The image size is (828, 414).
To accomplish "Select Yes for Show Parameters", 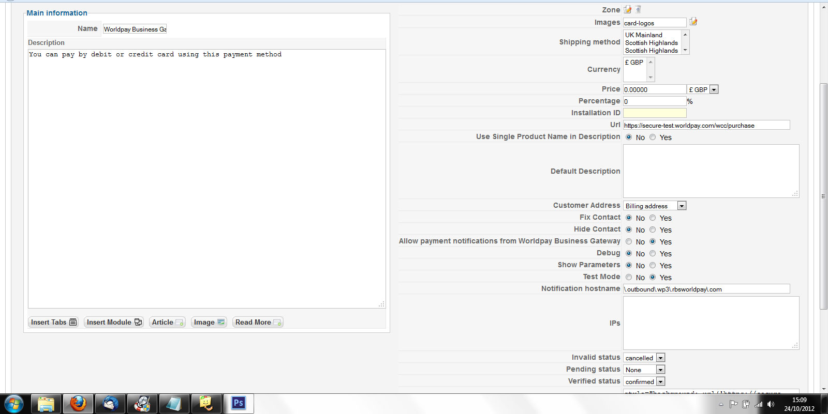I will tap(653, 265).
